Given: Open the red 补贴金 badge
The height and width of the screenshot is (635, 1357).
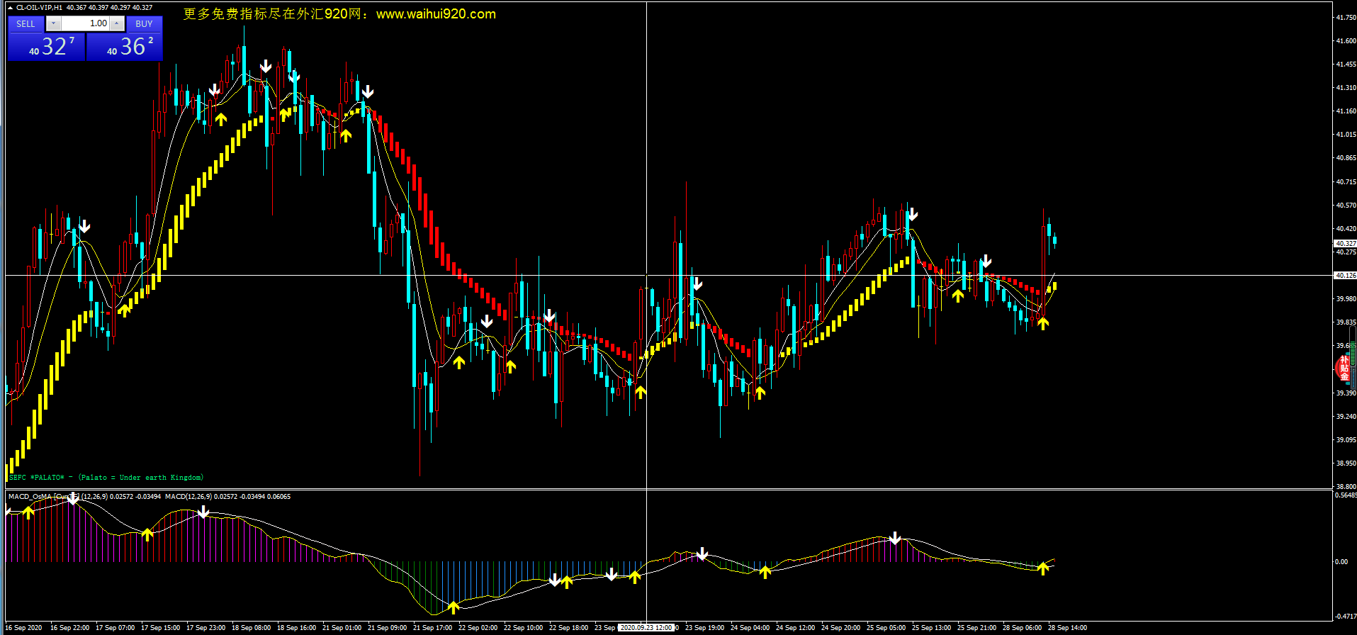Looking at the screenshot, I should (1344, 368).
